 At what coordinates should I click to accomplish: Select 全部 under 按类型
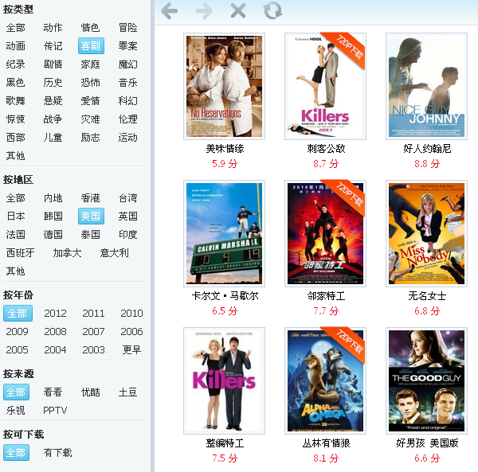click(x=16, y=28)
